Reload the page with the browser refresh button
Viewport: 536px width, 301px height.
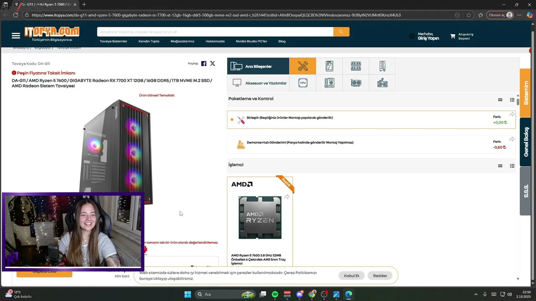15,15
